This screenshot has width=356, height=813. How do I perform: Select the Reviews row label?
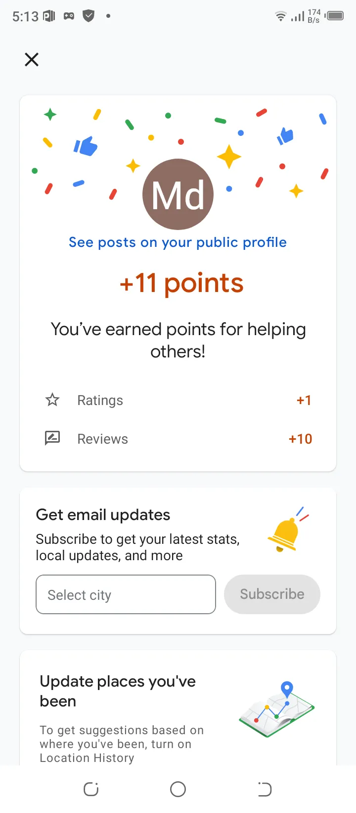pos(102,439)
